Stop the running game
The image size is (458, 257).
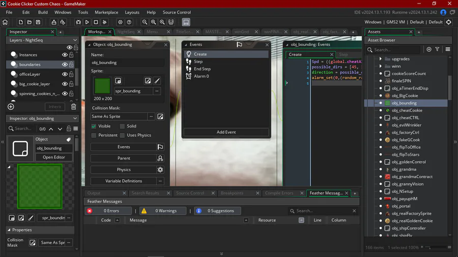96,22
